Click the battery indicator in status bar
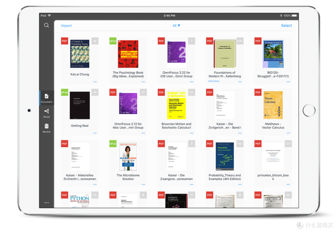This screenshot has width=336, height=232. pos(294,16)
